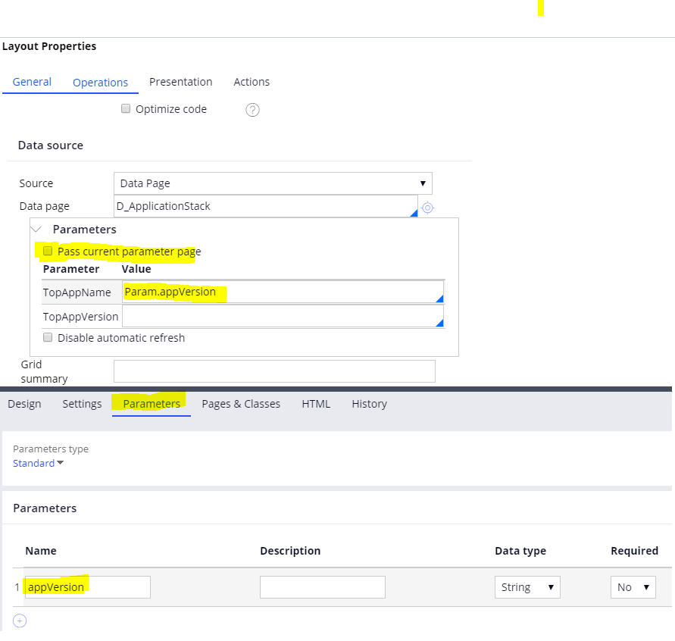Select the Pages & Classes tab
The image size is (675, 641).
pyautogui.click(x=241, y=404)
